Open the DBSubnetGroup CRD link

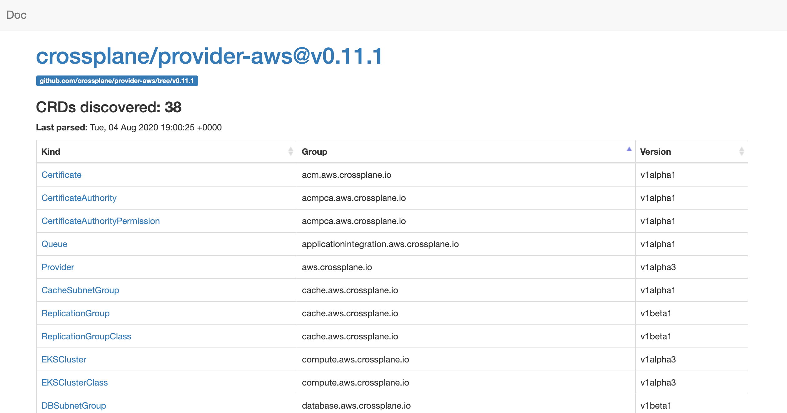(x=74, y=406)
